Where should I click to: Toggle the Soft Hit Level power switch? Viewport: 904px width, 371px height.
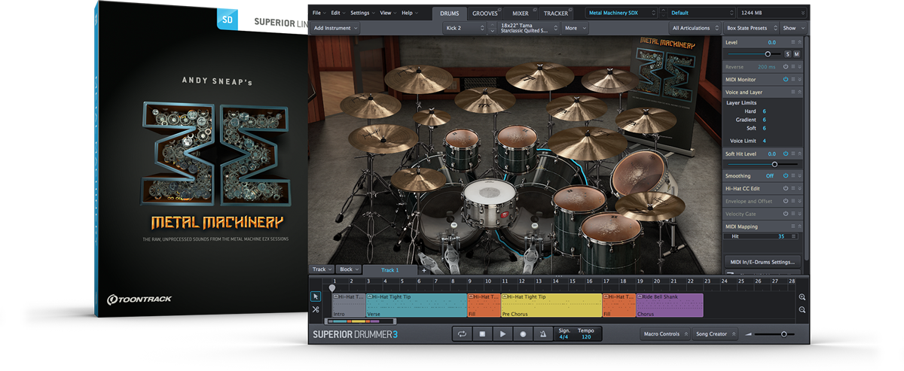(x=785, y=154)
